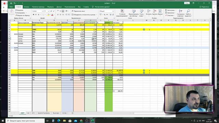Center text horizontally
Image resolution: width=219 pixels, height=123 pixels.
coord(60,14)
